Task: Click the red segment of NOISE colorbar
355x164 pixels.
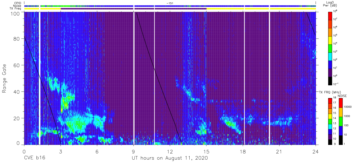Action: click(341, 103)
